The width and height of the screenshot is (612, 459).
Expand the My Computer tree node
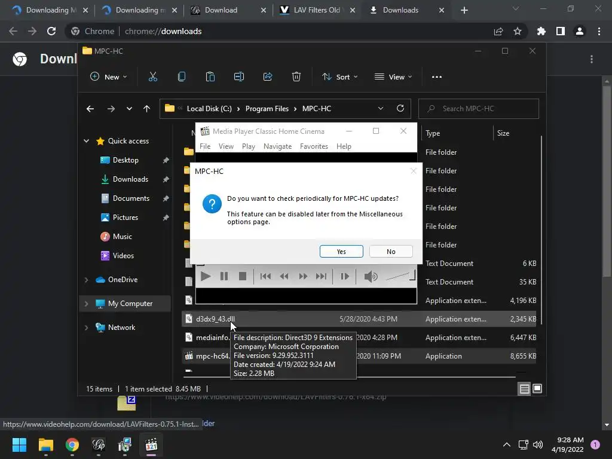tap(86, 304)
